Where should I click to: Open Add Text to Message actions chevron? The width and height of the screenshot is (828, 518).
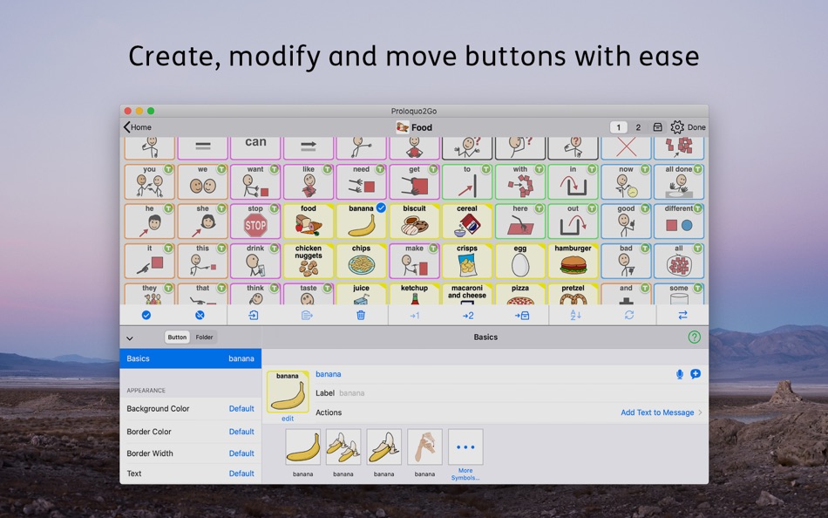700,412
